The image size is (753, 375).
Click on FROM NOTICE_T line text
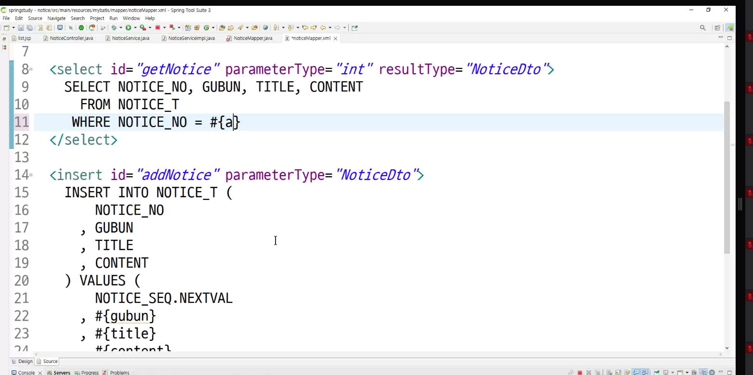[x=129, y=104]
